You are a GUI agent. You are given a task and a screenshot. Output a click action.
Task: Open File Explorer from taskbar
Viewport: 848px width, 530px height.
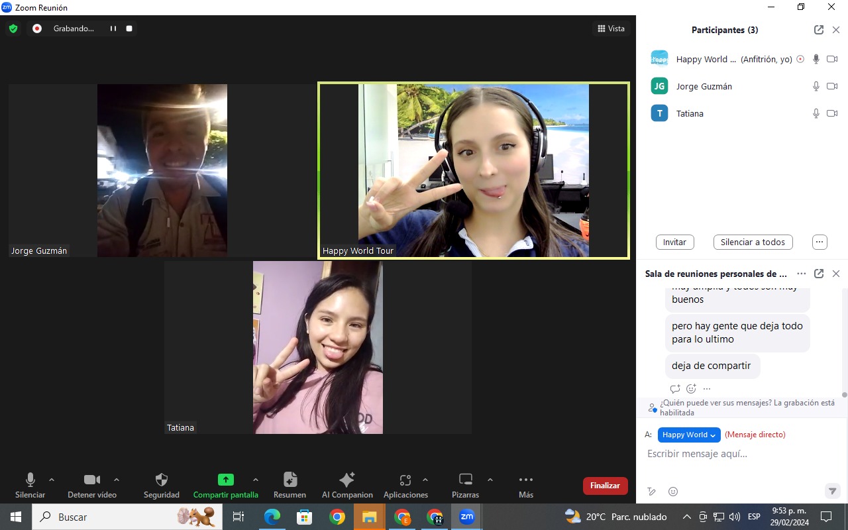[x=369, y=517]
